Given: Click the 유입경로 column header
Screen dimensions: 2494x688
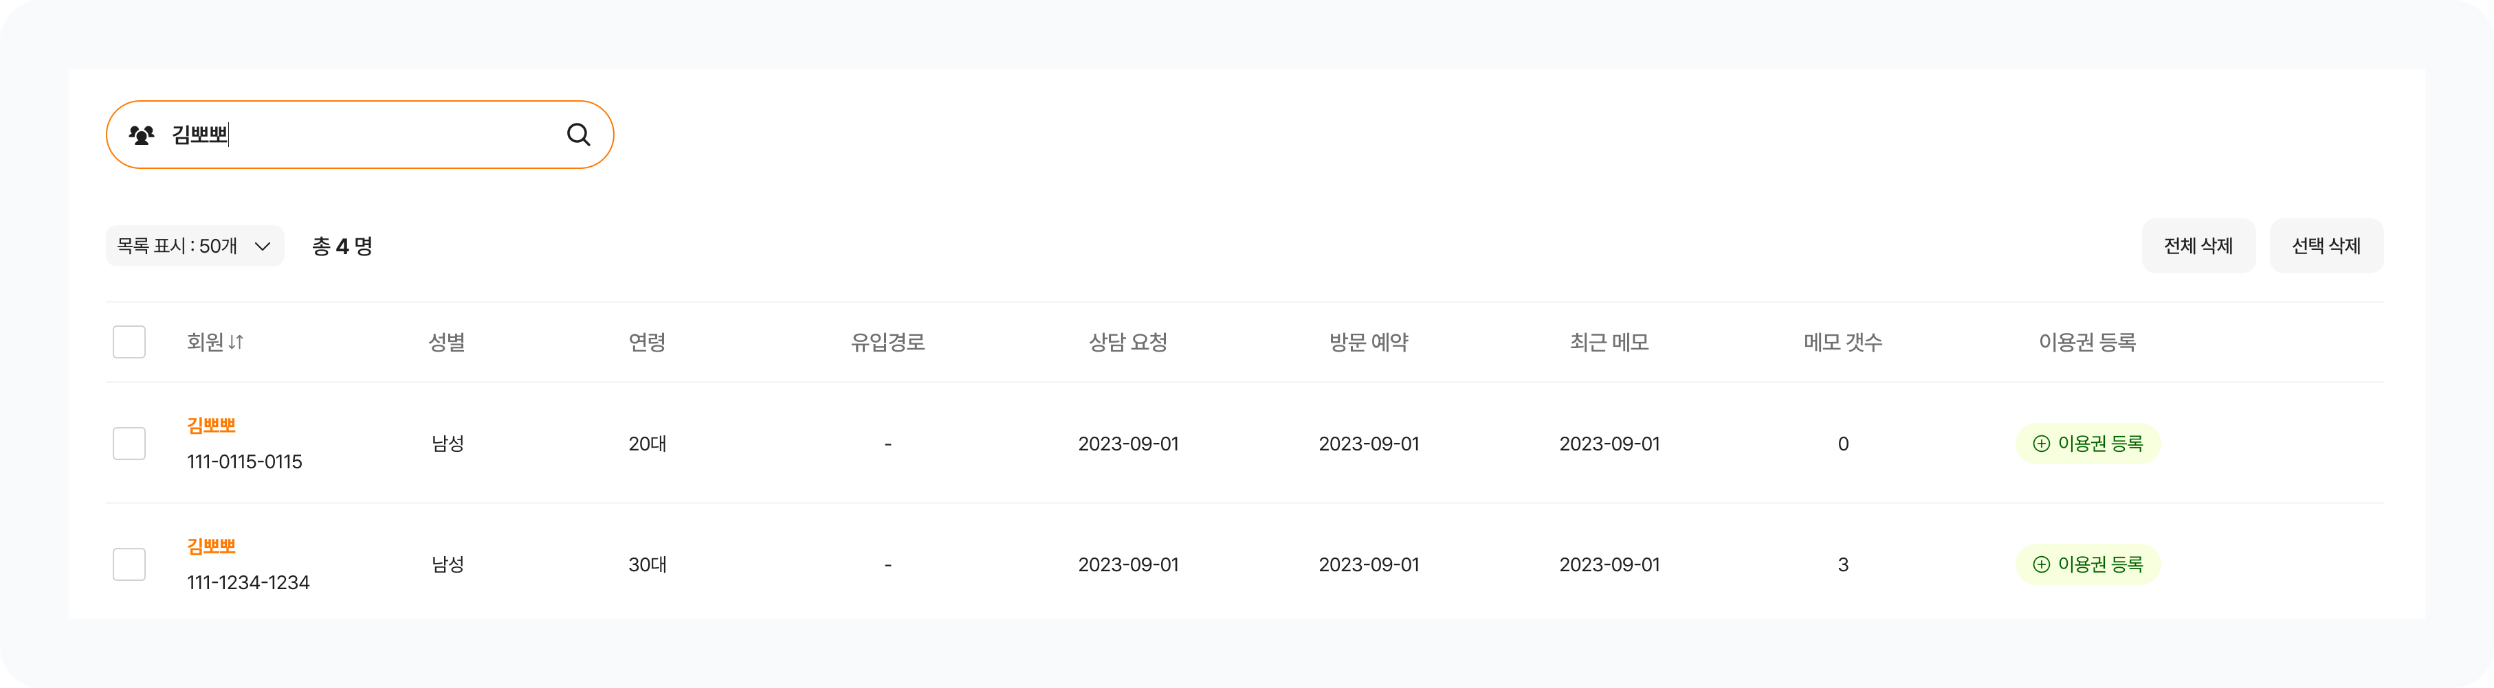Looking at the screenshot, I should (x=887, y=343).
